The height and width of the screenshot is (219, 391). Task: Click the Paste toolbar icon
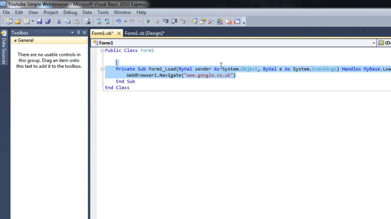click(x=76, y=21)
